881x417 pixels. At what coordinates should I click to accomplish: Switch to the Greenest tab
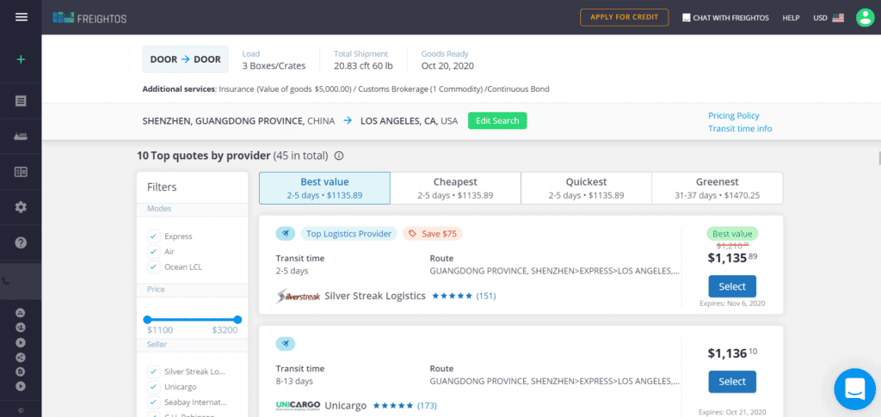[x=717, y=188]
